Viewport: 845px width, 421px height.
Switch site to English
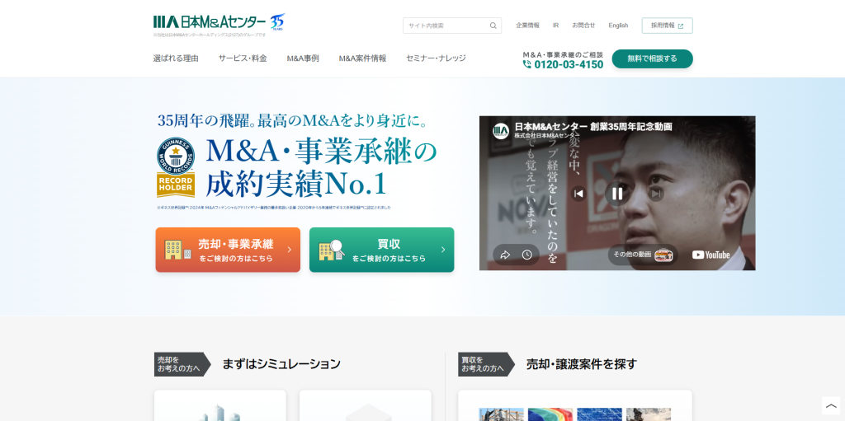click(618, 26)
